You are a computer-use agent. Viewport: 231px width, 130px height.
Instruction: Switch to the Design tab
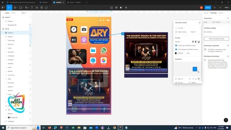pyautogui.click(x=206, y=13)
